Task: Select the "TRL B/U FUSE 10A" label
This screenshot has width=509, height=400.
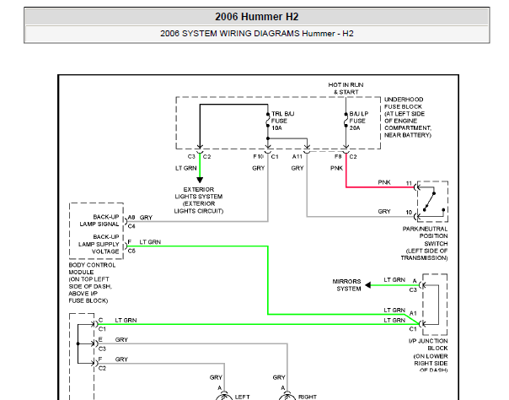Action: pyautogui.click(x=283, y=121)
